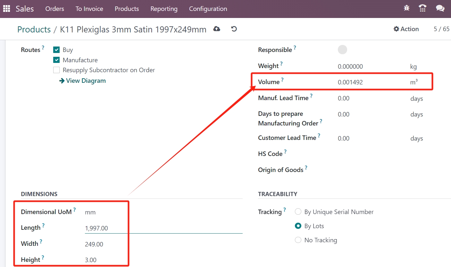Follow the View Diagram link
Viewport: 451px width, 267px height.
click(x=82, y=81)
